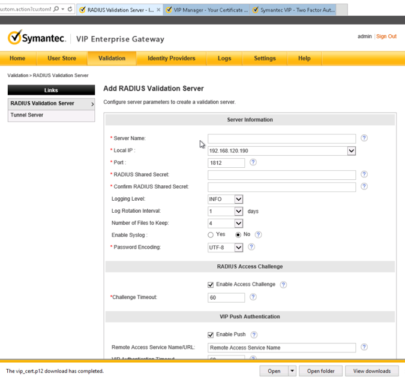Image resolution: width=405 pixels, height=380 pixels.
Task: Open help icon for Server Name
Action: (x=364, y=138)
